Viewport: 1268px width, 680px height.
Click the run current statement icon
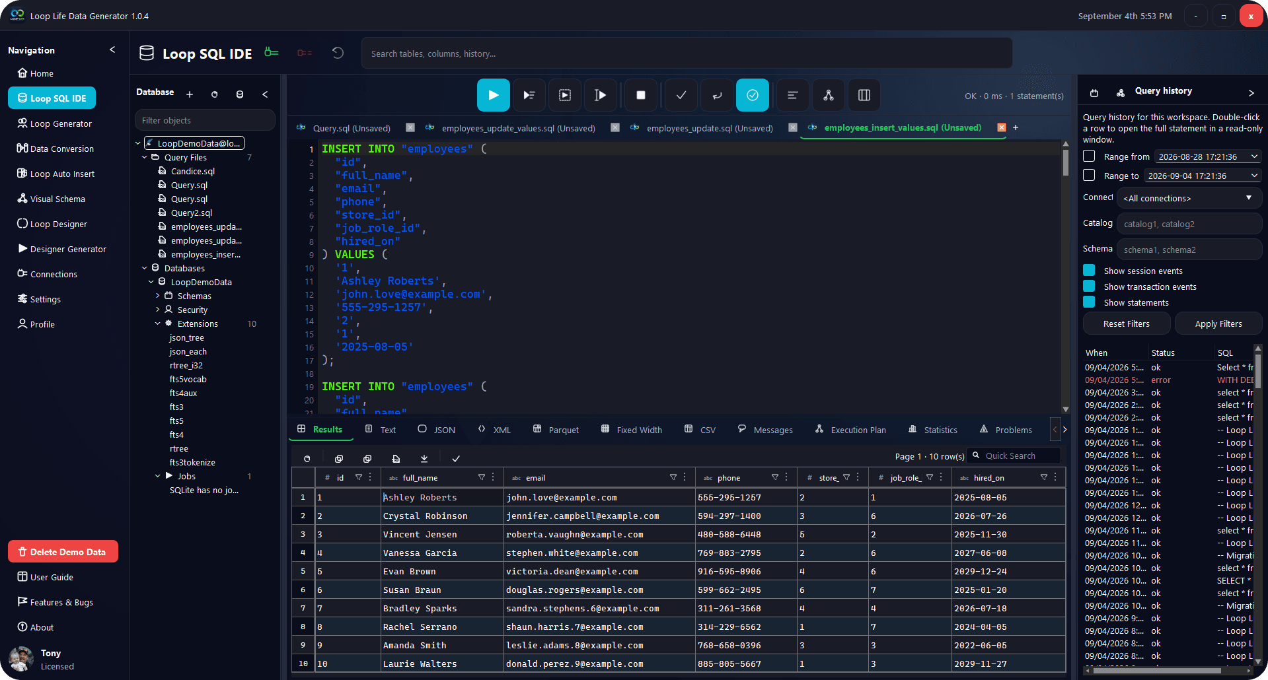click(529, 95)
